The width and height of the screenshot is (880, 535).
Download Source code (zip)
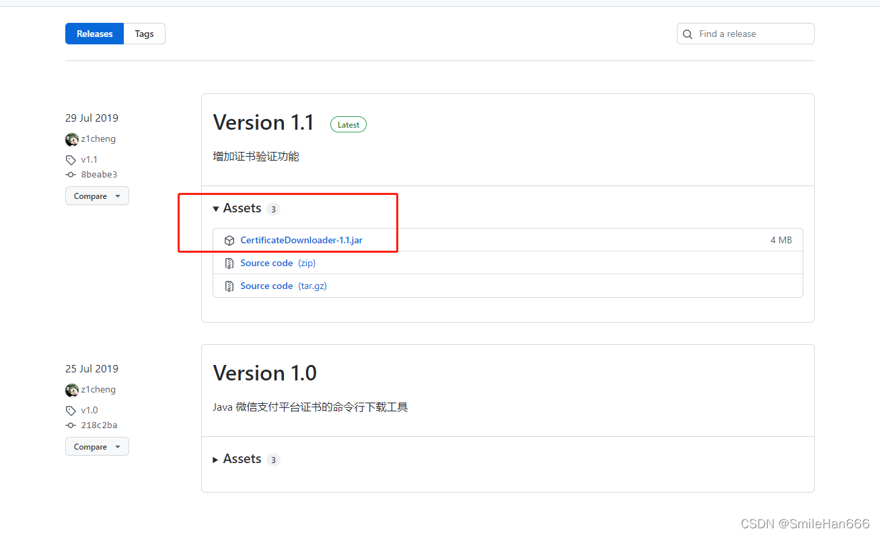278,263
